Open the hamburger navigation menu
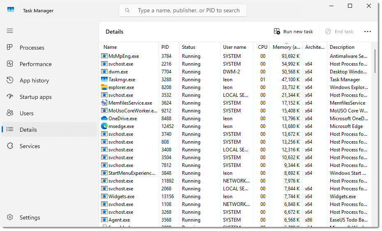Viewport: 382px width, 231px height. pyautogui.click(x=10, y=31)
